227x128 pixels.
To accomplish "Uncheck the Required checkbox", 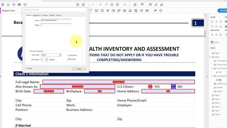I will [x=68, y=59].
